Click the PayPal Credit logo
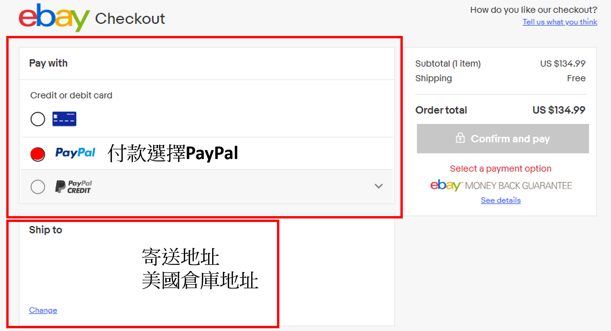The height and width of the screenshot is (331, 611). coord(73,187)
